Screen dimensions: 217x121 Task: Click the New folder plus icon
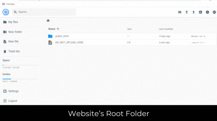click(5, 32)
